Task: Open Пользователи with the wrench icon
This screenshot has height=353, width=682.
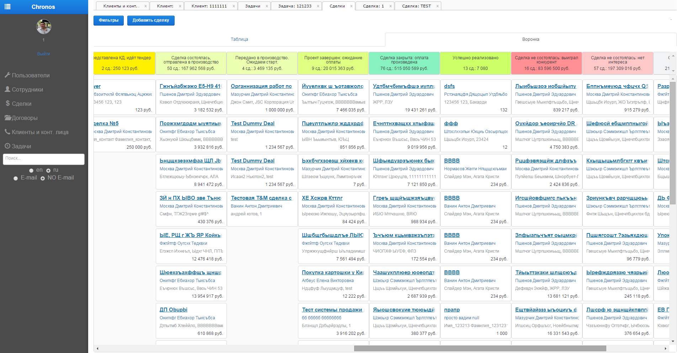Action: tap(27, 75)
